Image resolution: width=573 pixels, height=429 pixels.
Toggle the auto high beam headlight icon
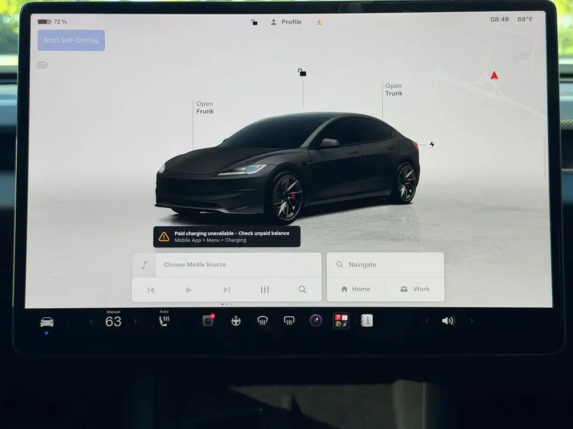click(x=42, y=65)
